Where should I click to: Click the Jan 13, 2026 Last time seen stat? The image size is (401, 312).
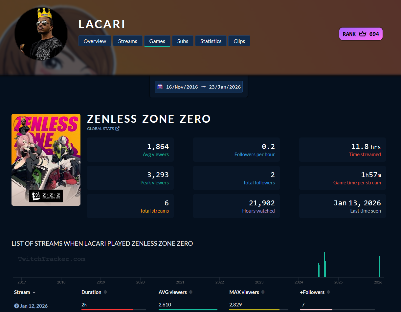click(x=343, y=206)
